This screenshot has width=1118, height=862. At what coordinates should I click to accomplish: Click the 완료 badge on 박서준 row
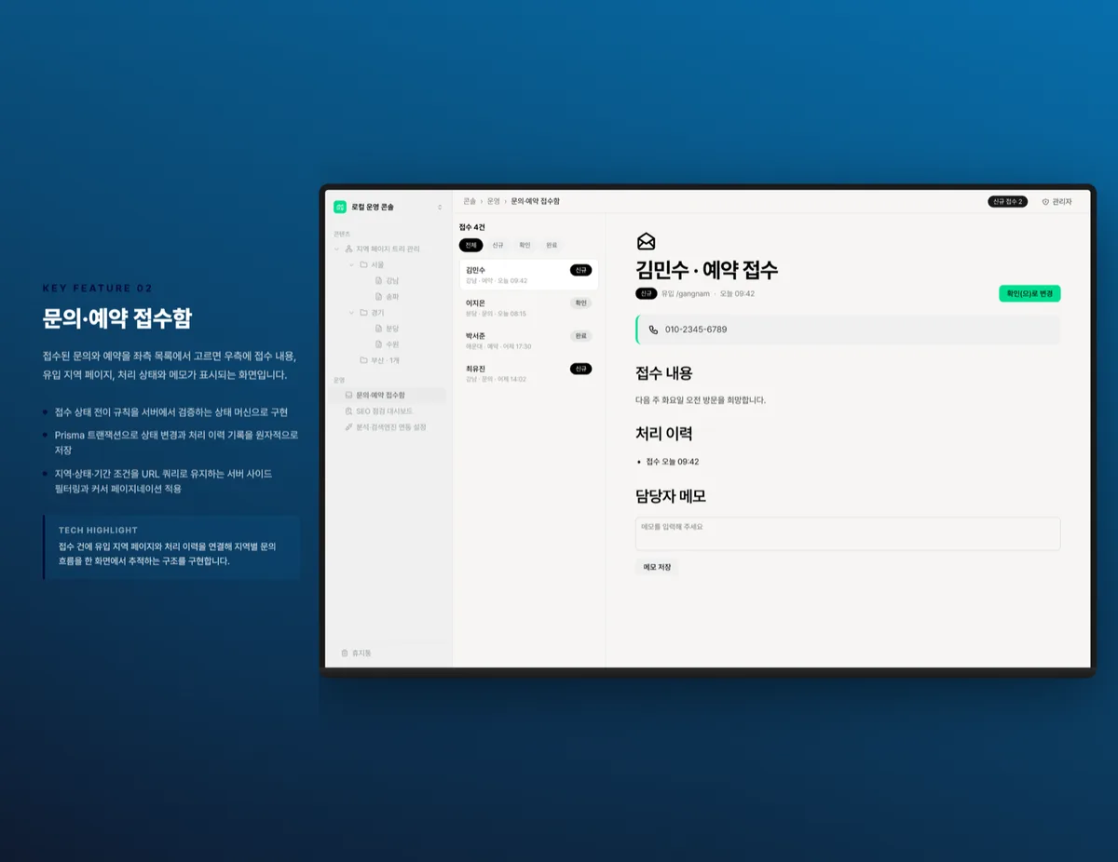click(x=580, y=335)
